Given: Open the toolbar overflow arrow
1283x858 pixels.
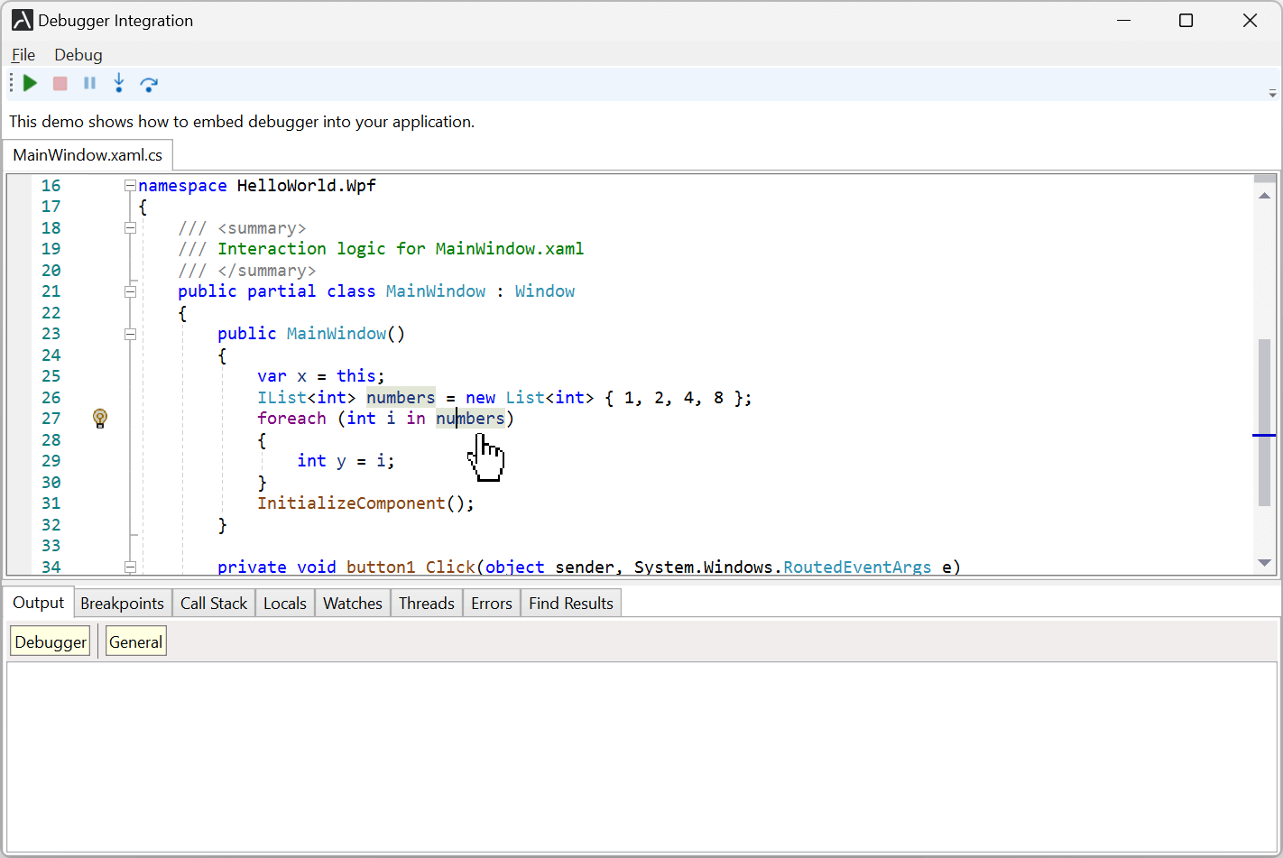Looking at the screenshot, I should (x=1272, y=93).
